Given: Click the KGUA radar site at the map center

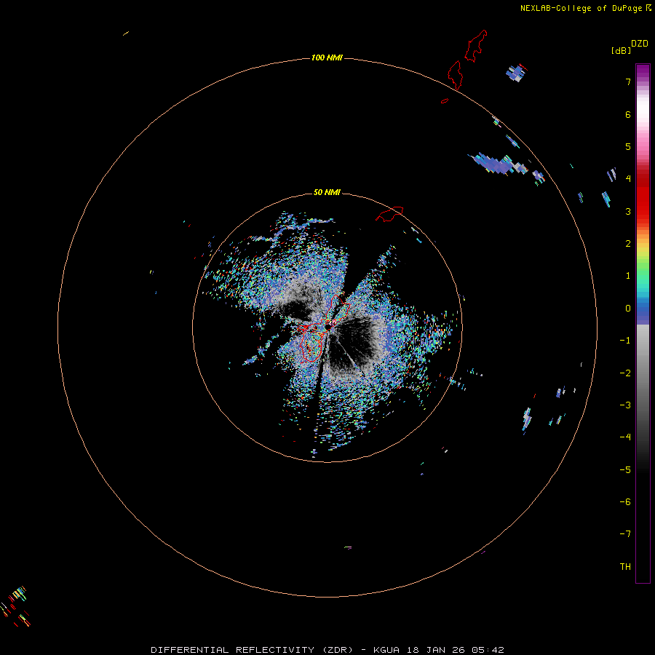Looking at the screenshot, I should pos(328,326).
